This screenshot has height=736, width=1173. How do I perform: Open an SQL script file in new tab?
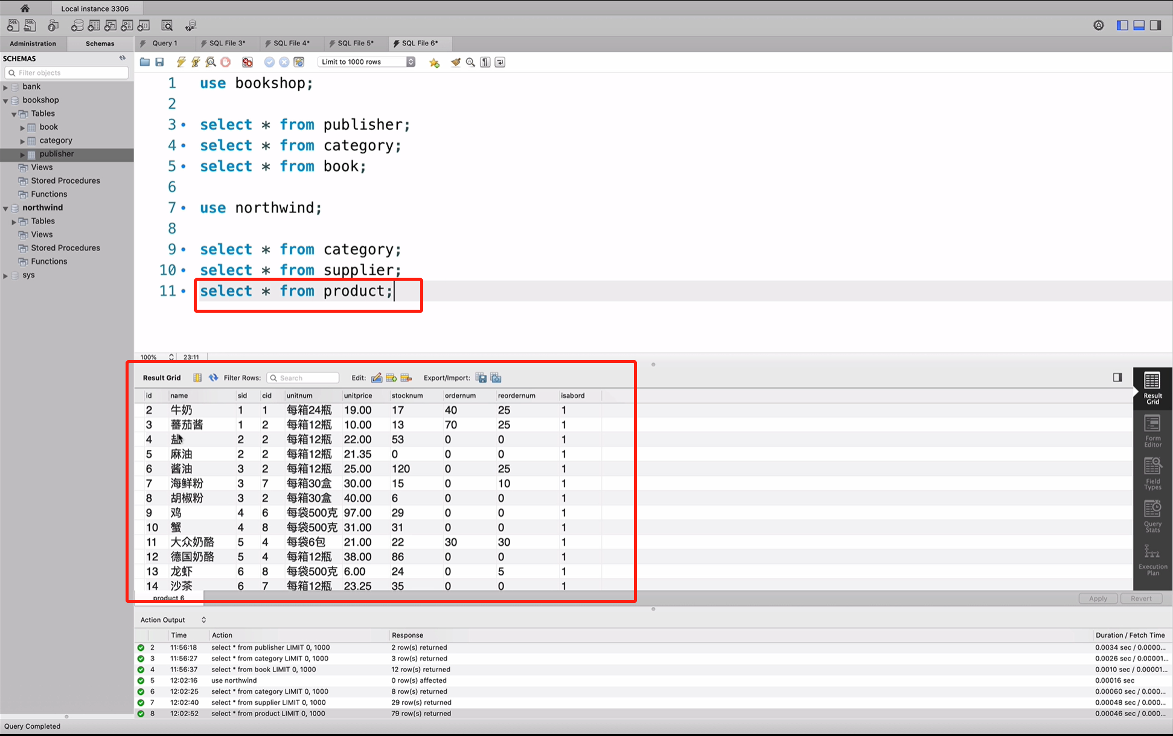30,25
